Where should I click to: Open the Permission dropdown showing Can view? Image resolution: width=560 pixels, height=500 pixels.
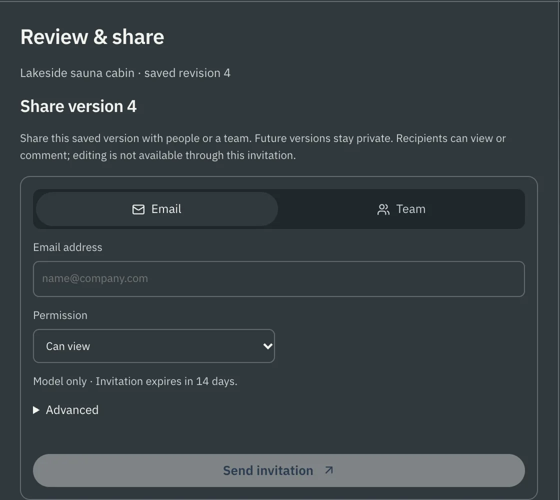[154, 346]
